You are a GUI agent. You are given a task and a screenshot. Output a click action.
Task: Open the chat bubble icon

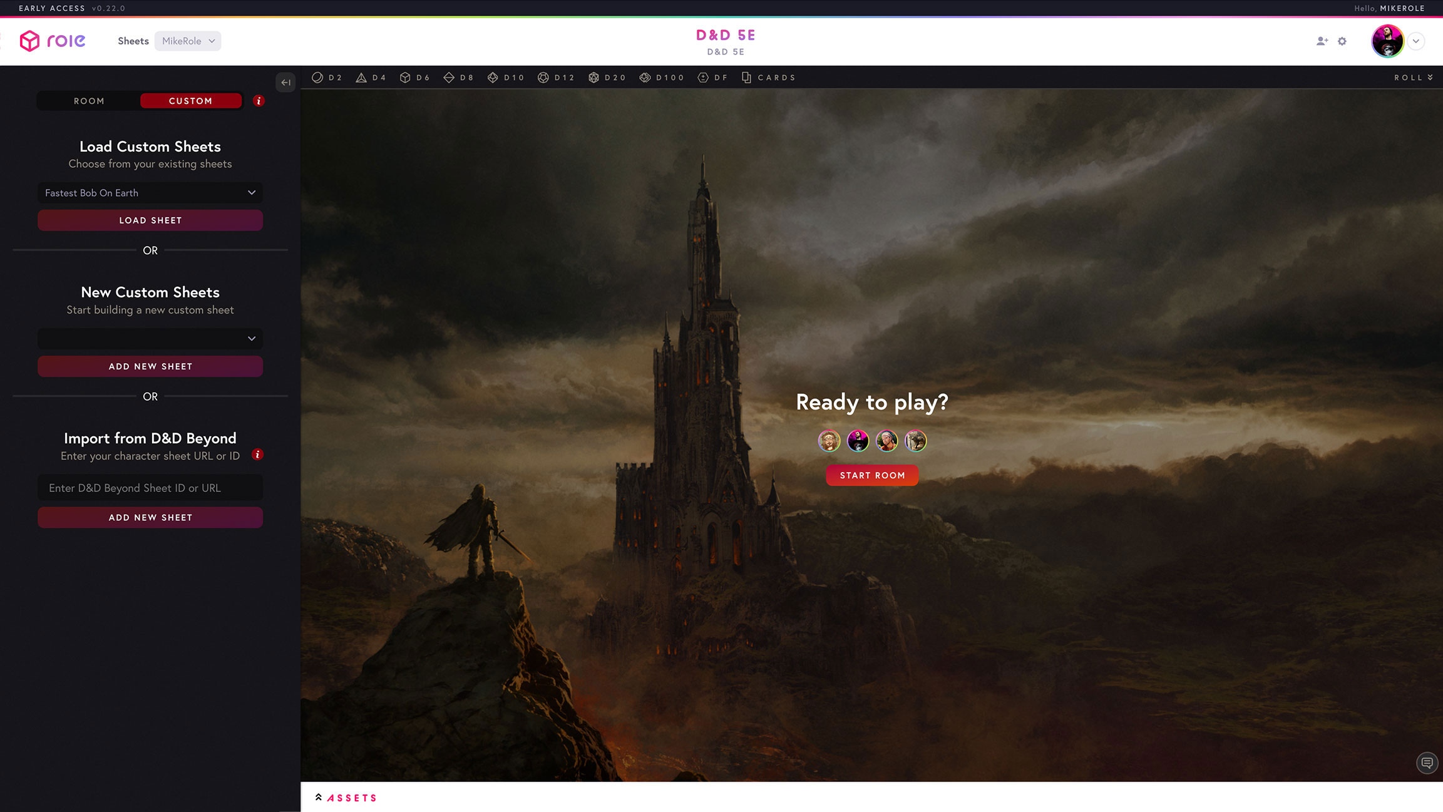[x=1427, y=763]
